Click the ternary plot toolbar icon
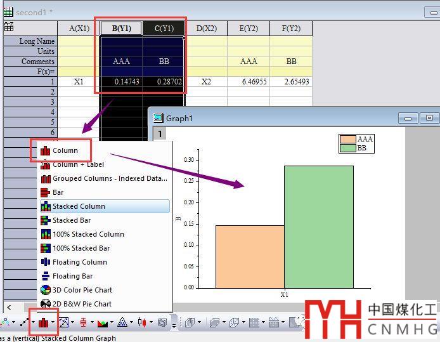This screenshot has width=440, height=342. click(122, 322)
